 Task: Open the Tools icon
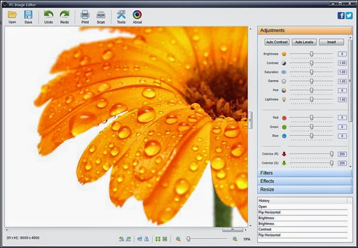click(121, 15)
